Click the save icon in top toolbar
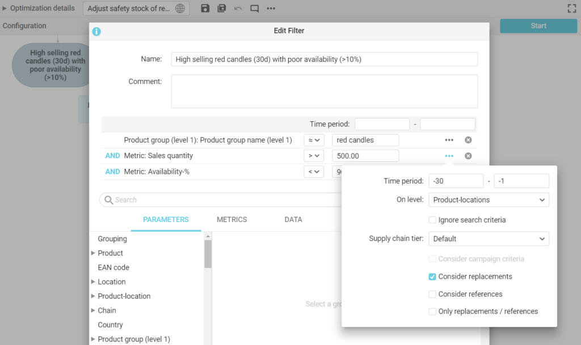The image size is (581, 345). click(x=205, y=8)
